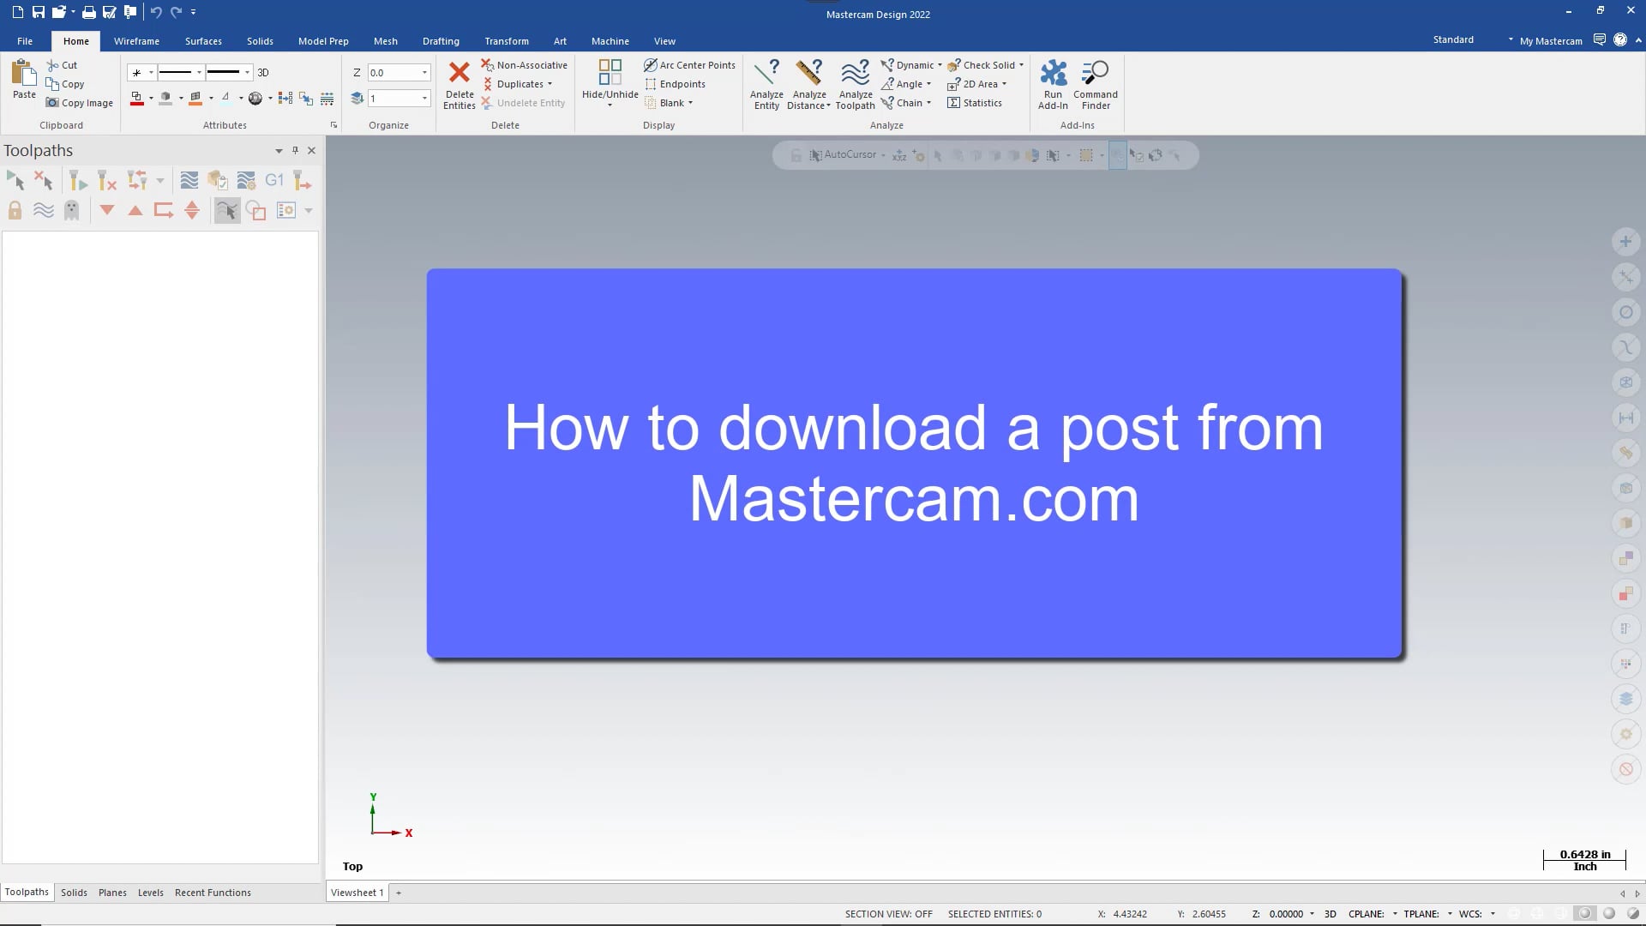The width and height of the screenshot is (1646, 926).
Task: Click Check Solid command
Action: [982, 65]
